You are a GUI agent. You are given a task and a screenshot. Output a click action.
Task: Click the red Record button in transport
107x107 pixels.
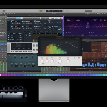[x=43, y=11]
